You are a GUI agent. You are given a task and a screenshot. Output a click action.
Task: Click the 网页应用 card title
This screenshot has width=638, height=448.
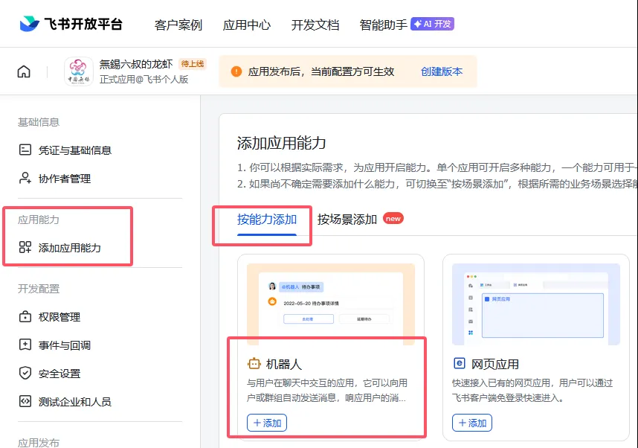pos(494,364)
